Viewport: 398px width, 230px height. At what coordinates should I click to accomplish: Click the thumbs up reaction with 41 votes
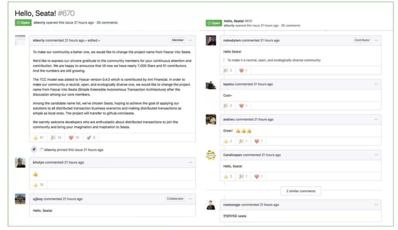coord(38,137)
